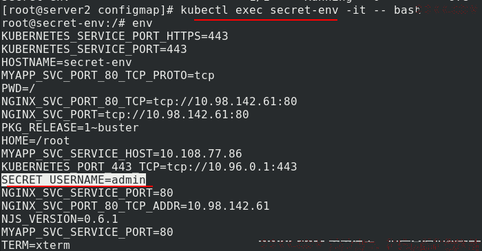Image resolution: width=482 pixels, height=251 pixels.
Task: Click the HOME=/root line
Action: point(36,140)
